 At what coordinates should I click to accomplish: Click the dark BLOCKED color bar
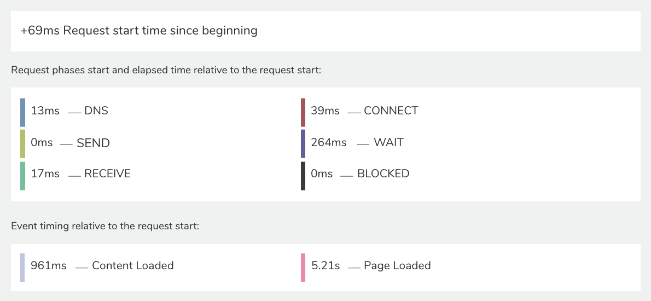[303, 176]
